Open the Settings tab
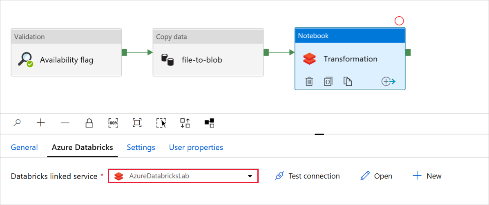 (141, 147)
